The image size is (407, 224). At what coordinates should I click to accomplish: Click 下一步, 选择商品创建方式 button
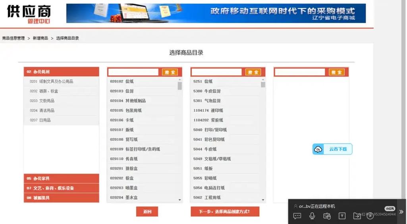[225, 212]
